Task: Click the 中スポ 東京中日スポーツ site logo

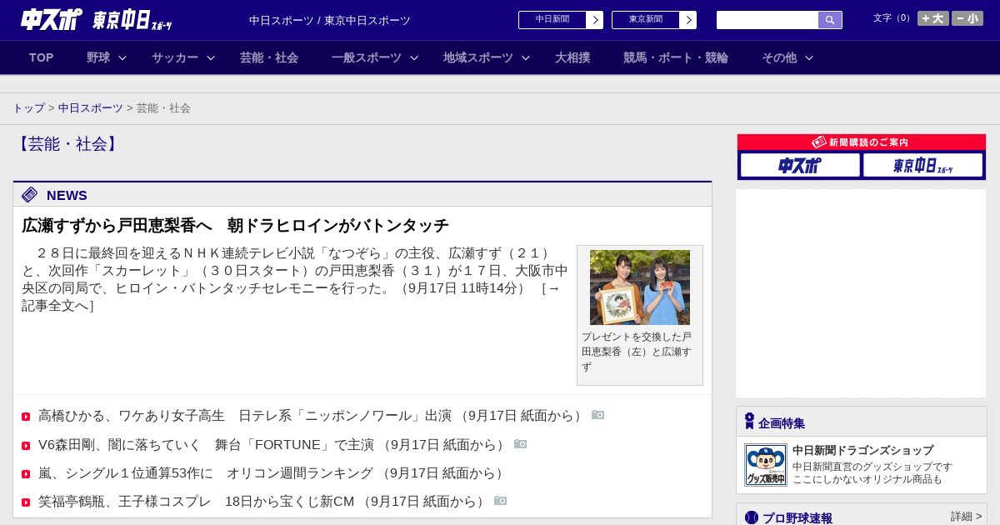Action: point(96,20)
